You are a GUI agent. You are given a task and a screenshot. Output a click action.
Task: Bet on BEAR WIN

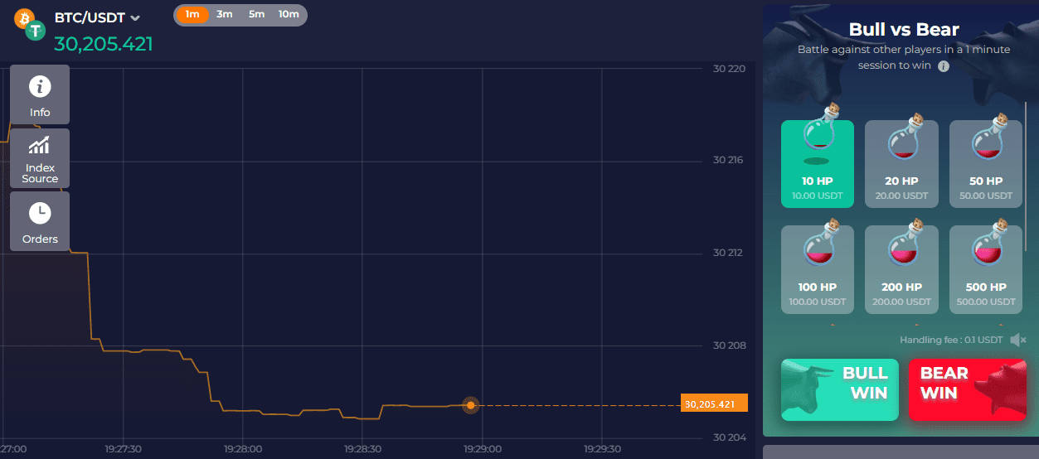click(x=967, y=389)
